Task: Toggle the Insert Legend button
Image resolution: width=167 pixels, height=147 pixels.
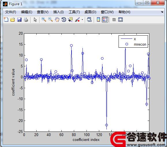Action: click(105, 20)
